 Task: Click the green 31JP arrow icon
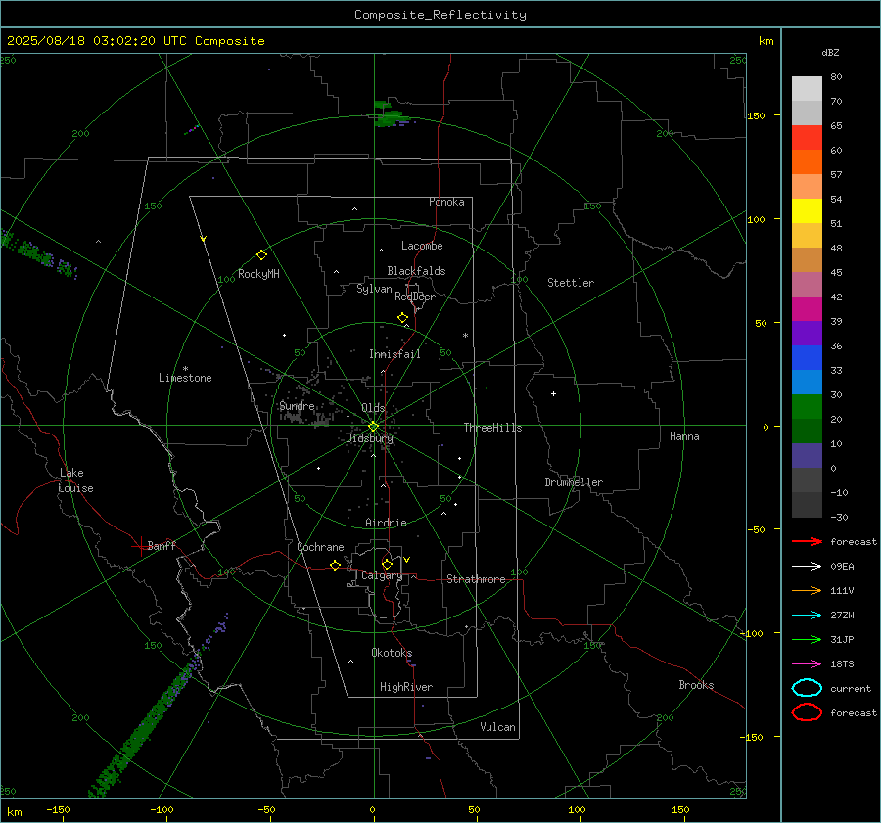(x=807, y=639)
